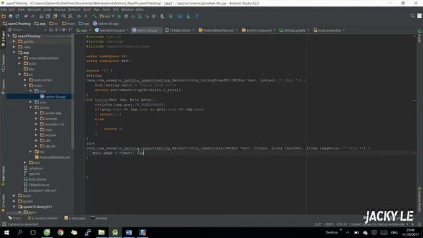Click the Open folder toolbar icon
The image size is (423, 238).
coord(4,16)
